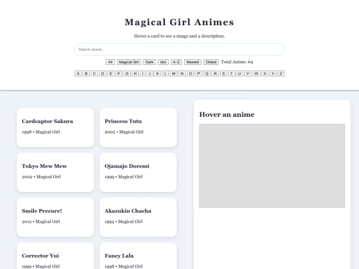The height and width of the screenshot is (269, 359).
Task: Jump to letter Y
Action: coord(273,74)
